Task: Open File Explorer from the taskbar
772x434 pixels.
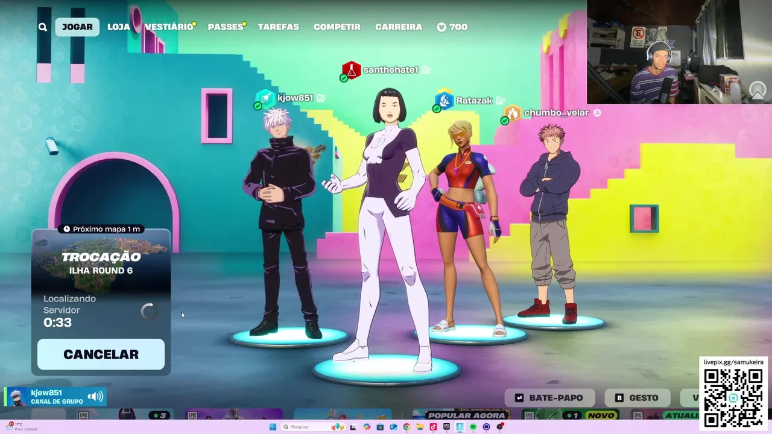Action: tap(420, 427)
